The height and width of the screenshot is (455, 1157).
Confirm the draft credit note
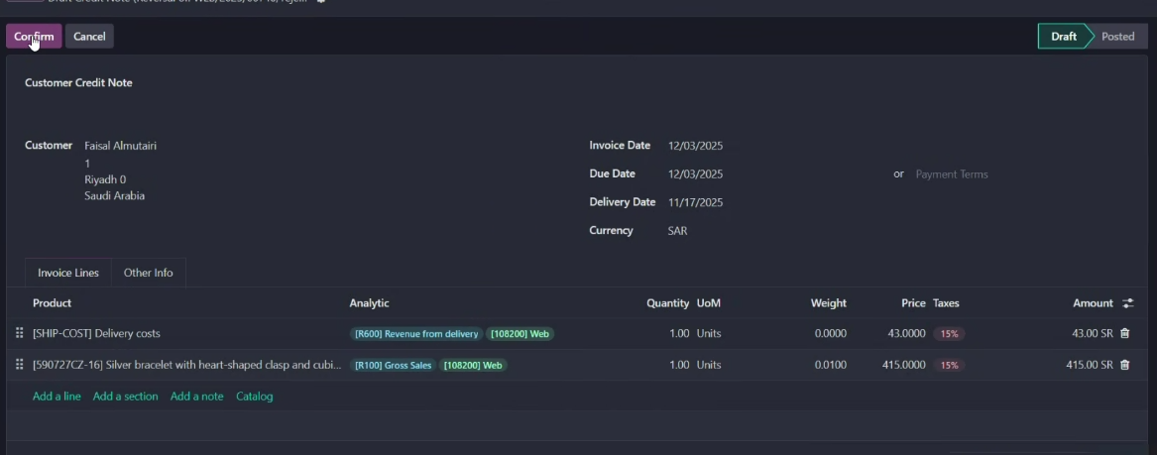pos(34,36)
